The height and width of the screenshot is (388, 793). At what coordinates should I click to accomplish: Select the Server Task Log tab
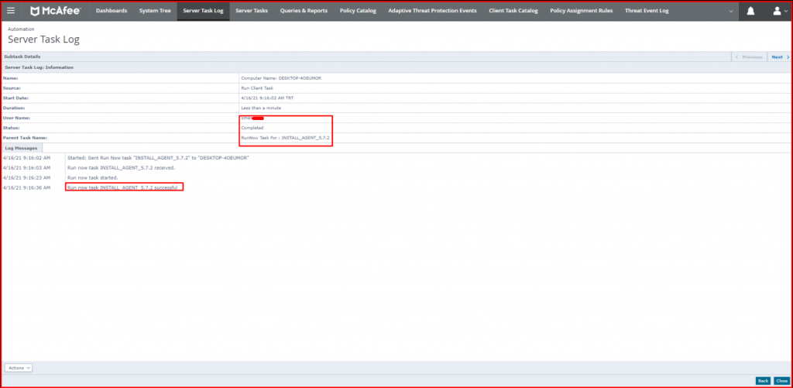[x=203, y=11]
